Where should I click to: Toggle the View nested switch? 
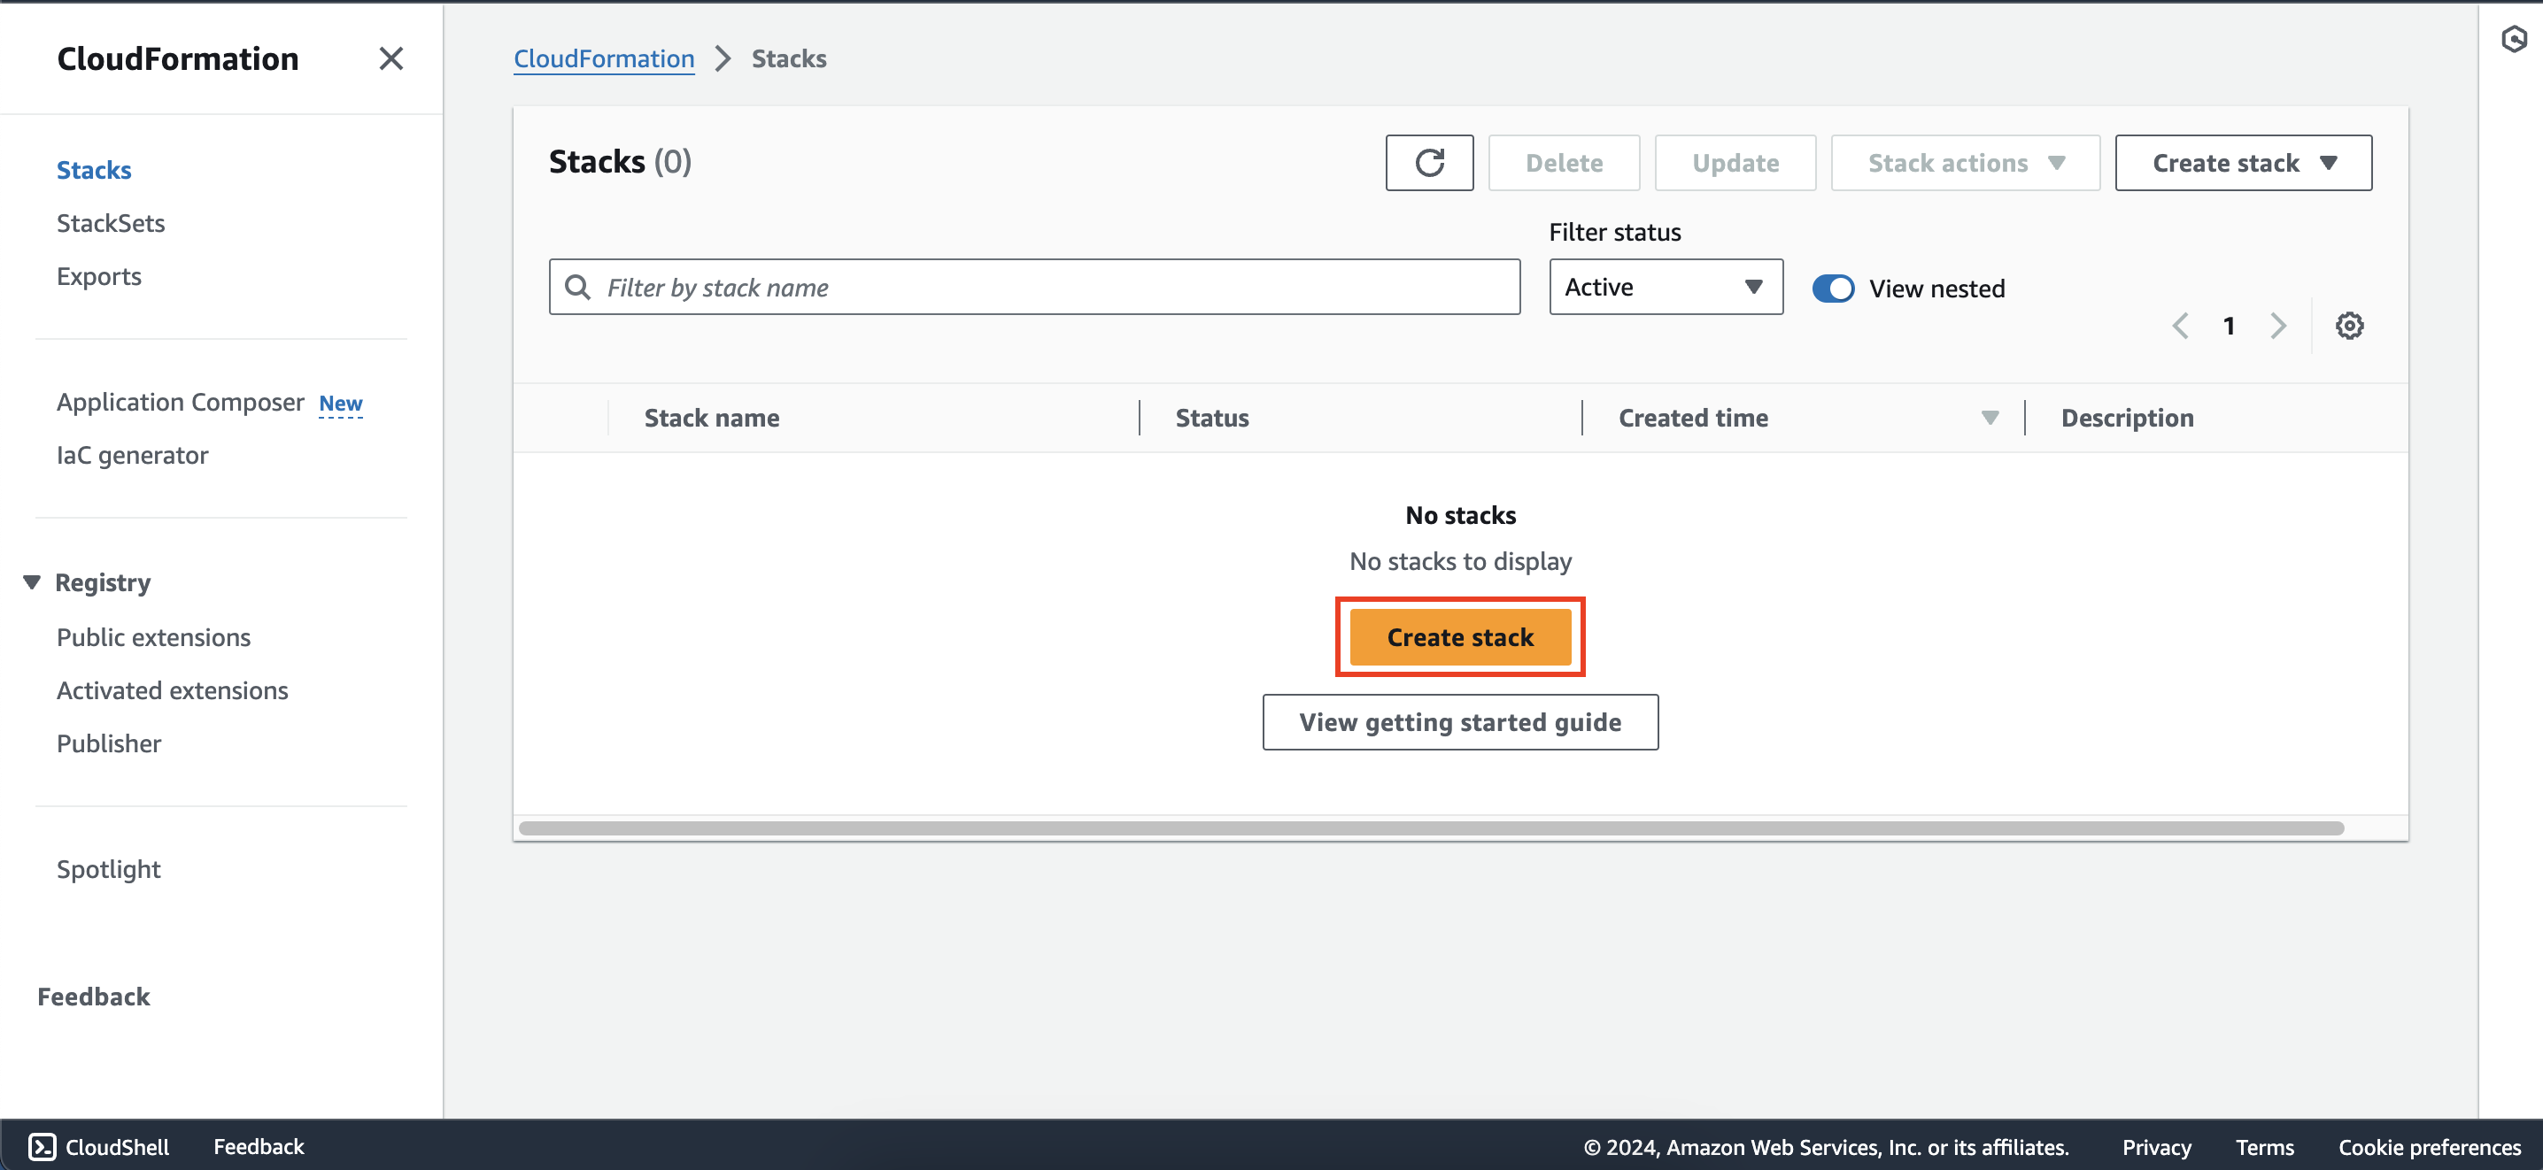pyautogui.click(x=1833, y=288)
